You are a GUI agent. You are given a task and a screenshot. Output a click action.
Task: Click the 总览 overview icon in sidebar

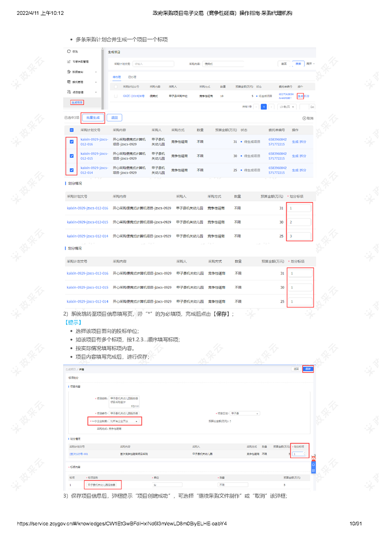69,52
